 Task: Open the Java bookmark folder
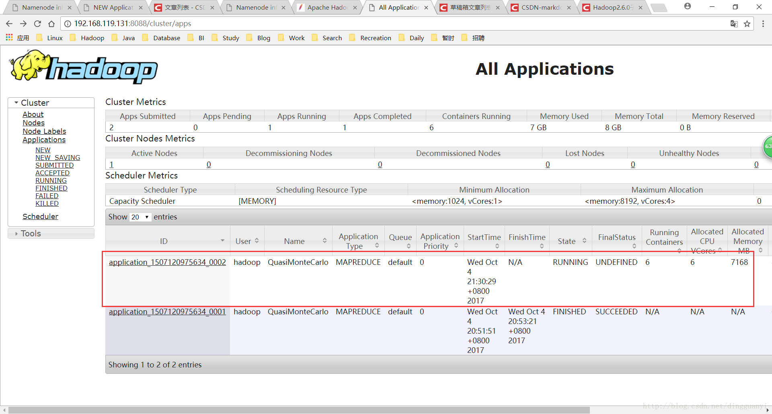click(123, 38)
